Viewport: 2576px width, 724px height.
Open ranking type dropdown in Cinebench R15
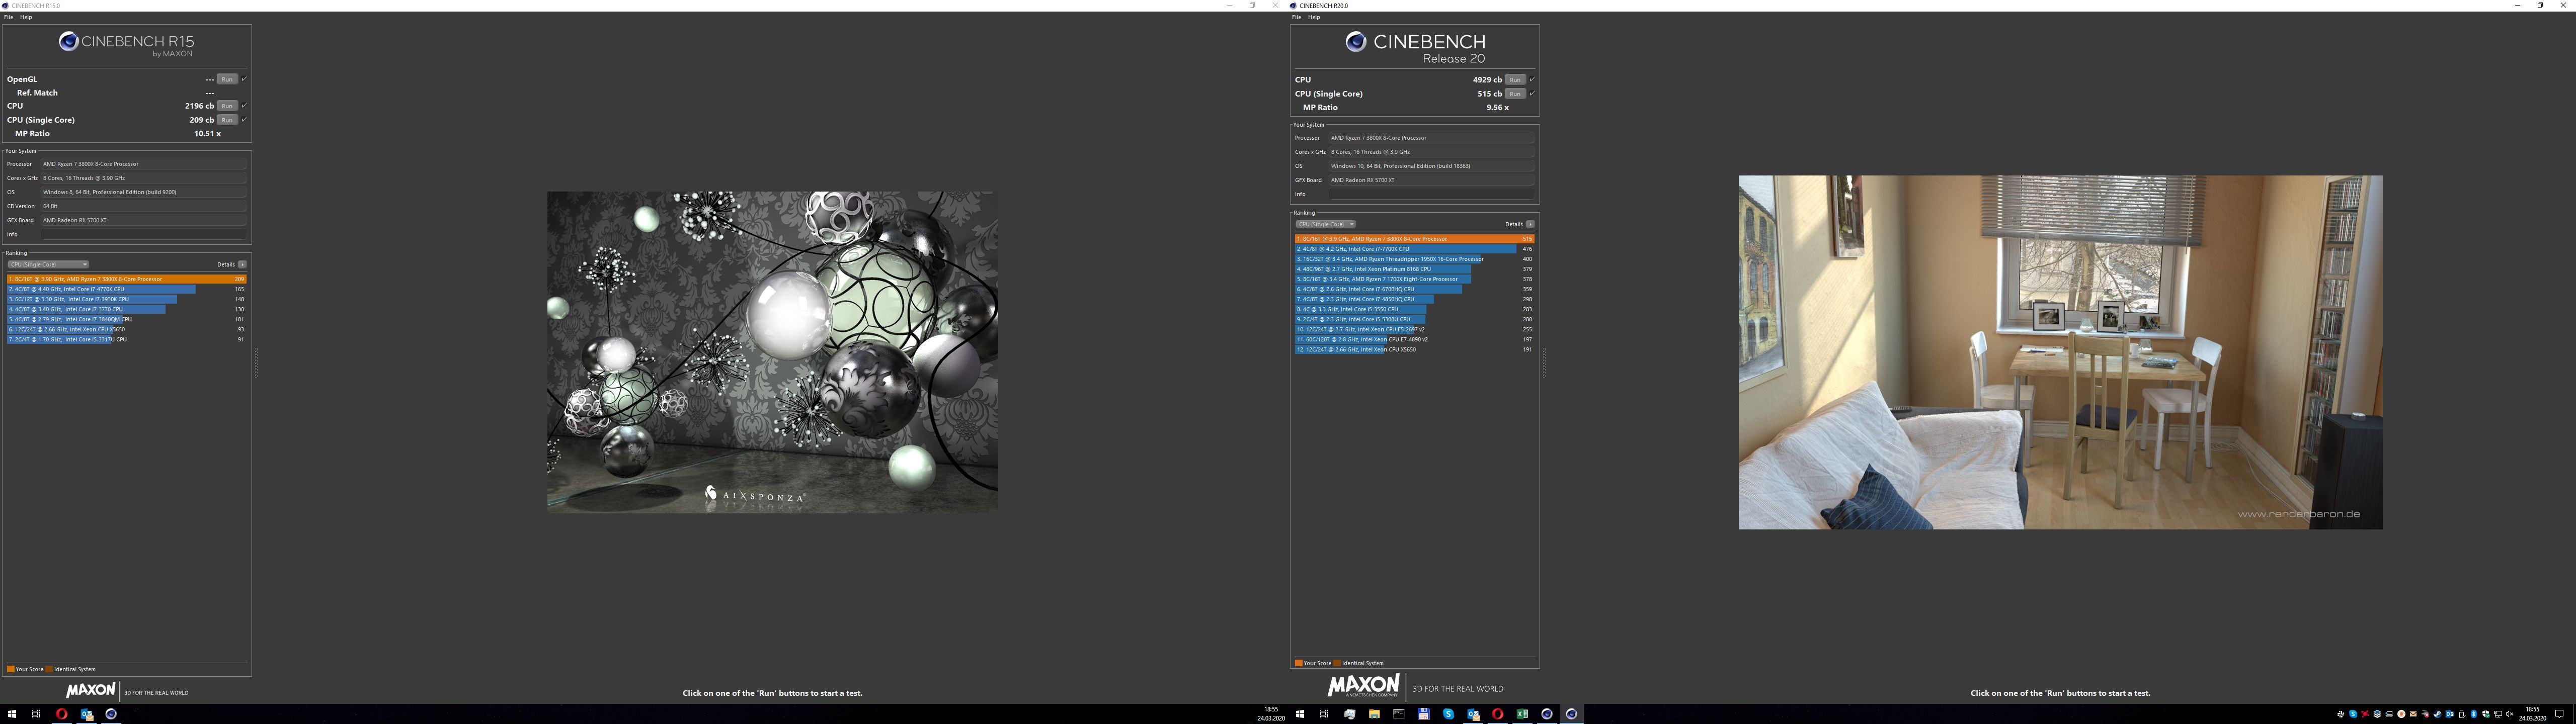[x=48, y=265]
